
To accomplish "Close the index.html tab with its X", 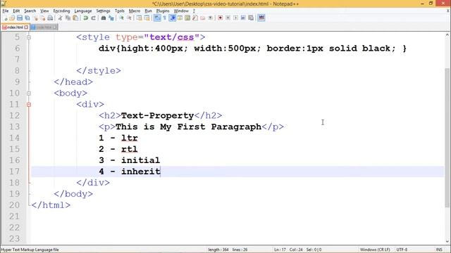I will tap(26, 27).
